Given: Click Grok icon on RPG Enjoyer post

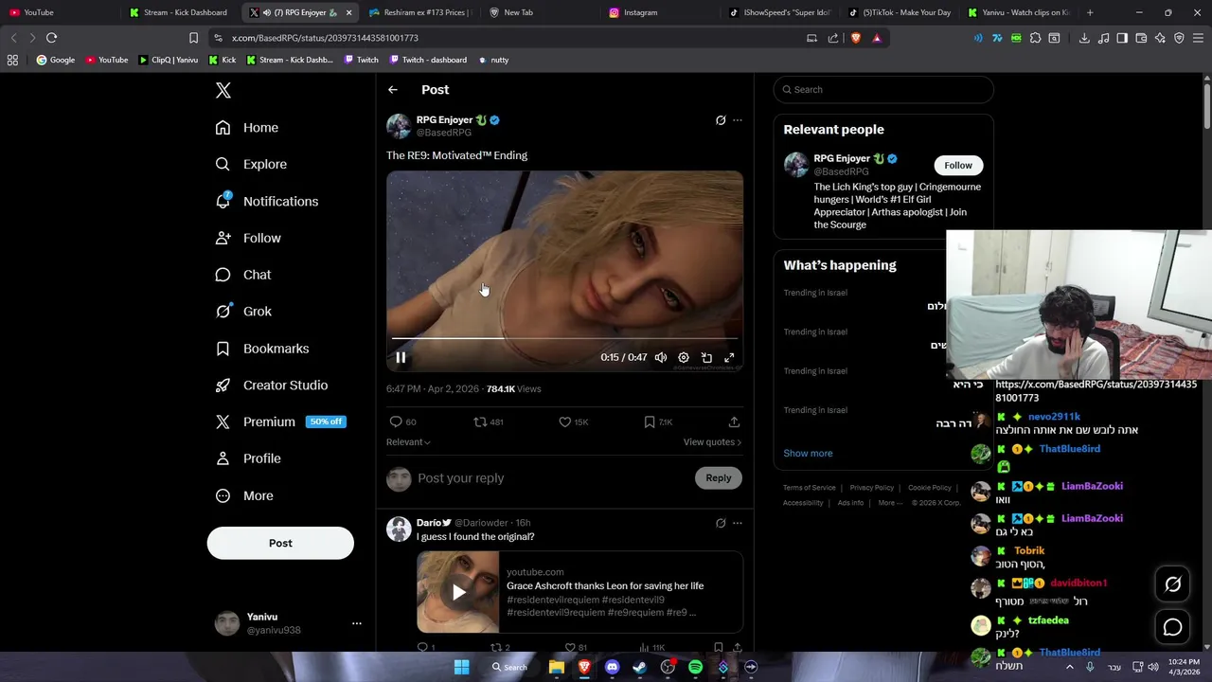Looking at the screenshot, I should pos(721,120).
